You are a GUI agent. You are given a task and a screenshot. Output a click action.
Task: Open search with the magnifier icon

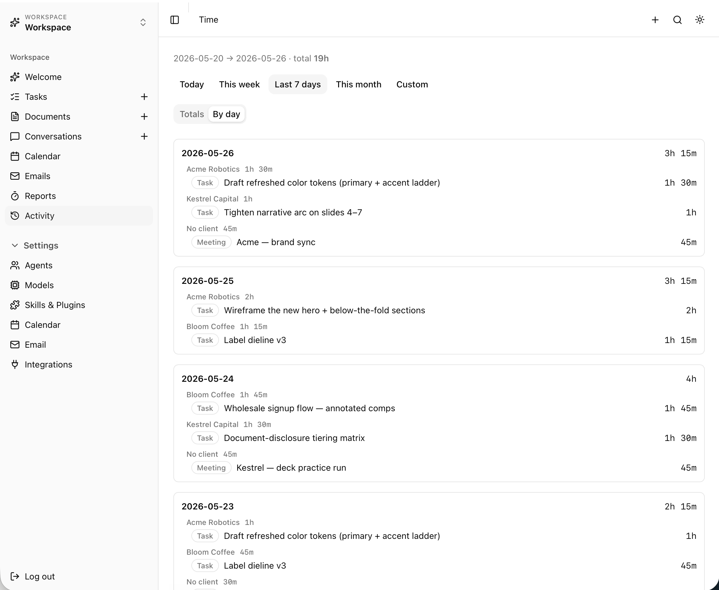pos(677,20)
